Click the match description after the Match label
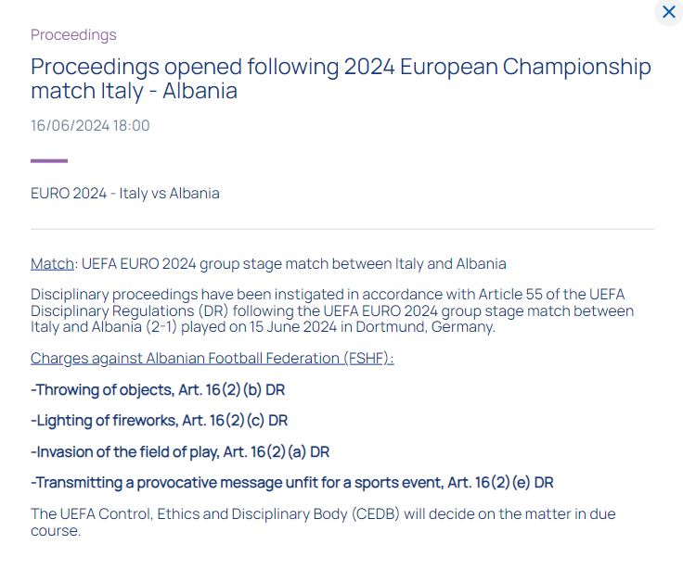The image size is (683, 570). tap(294, 263)
